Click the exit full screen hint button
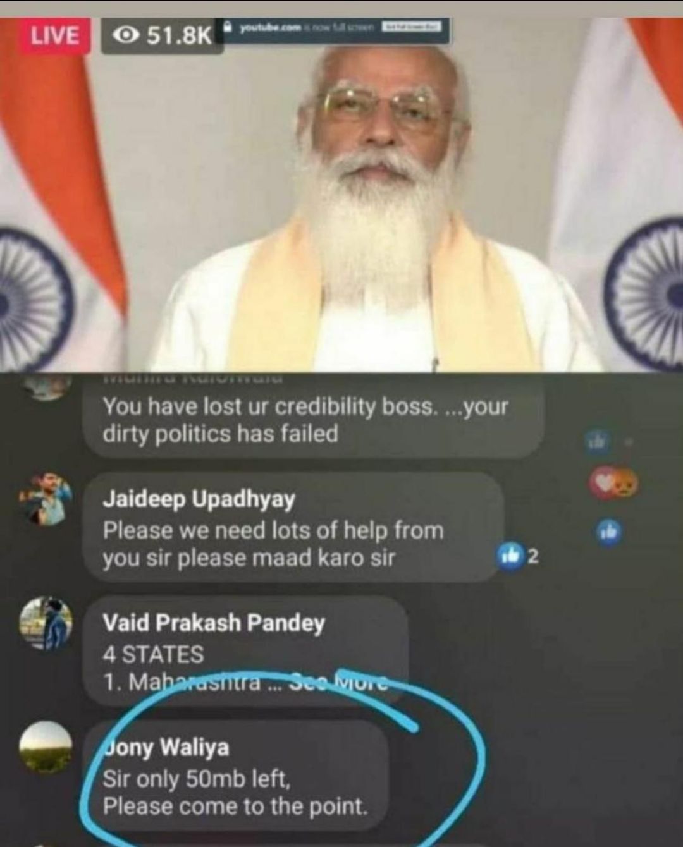The height and width of the screenshot is (847, 683). pos(413,27)
